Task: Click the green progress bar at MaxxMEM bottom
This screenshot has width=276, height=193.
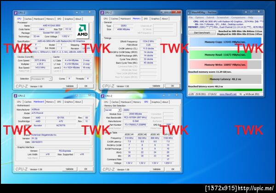Action: pos(225,90)
